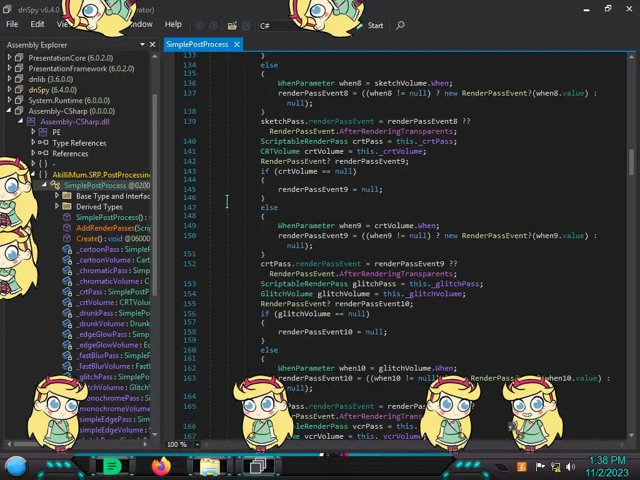Open the Edit menu
Screen dimensions: 640x480
point(37,24)
